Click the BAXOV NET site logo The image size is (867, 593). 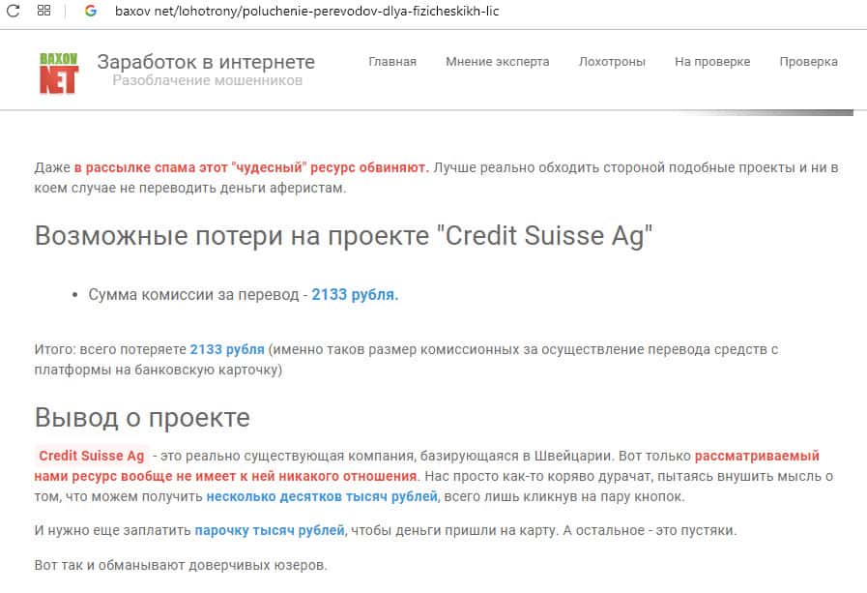[x=59, y=73]
